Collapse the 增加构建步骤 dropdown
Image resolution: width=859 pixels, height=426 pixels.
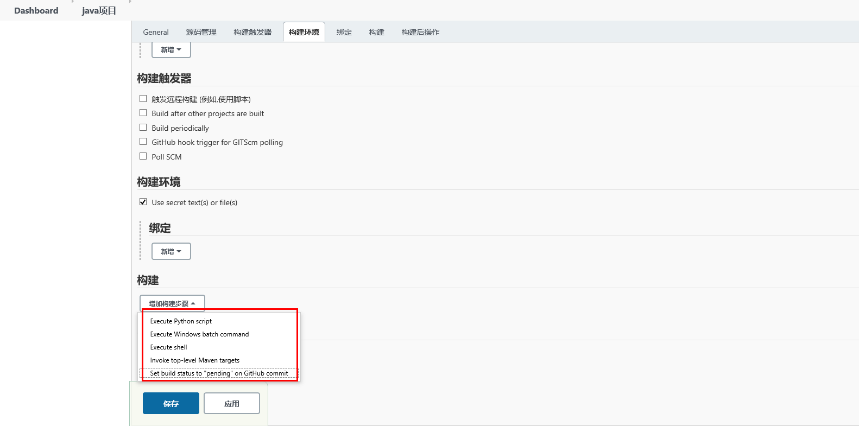(172, 303)
